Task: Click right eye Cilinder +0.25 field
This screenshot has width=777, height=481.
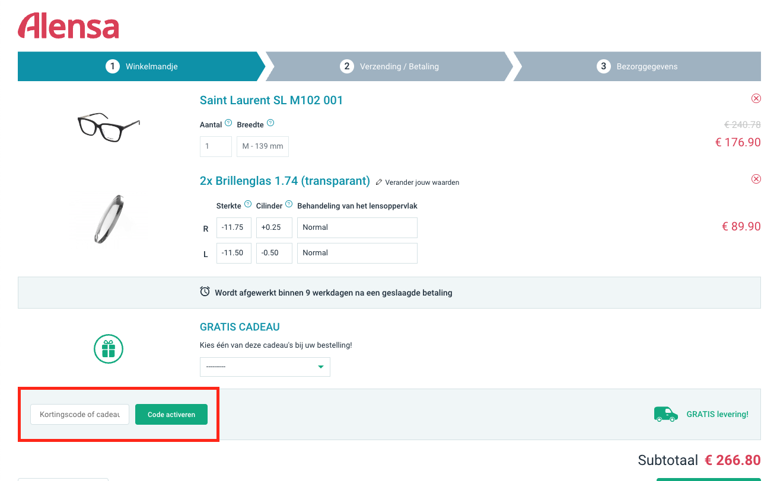Action: point(274,227)
